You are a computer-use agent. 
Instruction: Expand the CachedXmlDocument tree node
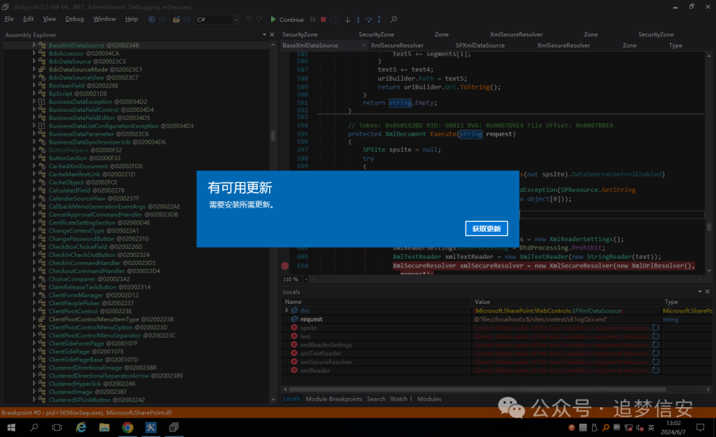coord(34,166)
